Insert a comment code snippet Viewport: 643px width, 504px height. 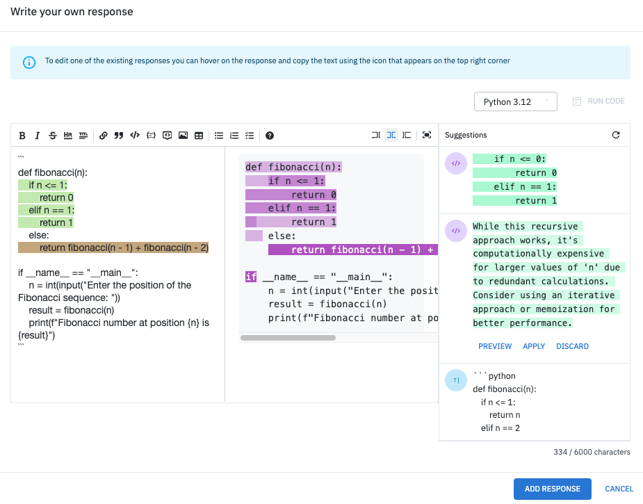[167, 136]
